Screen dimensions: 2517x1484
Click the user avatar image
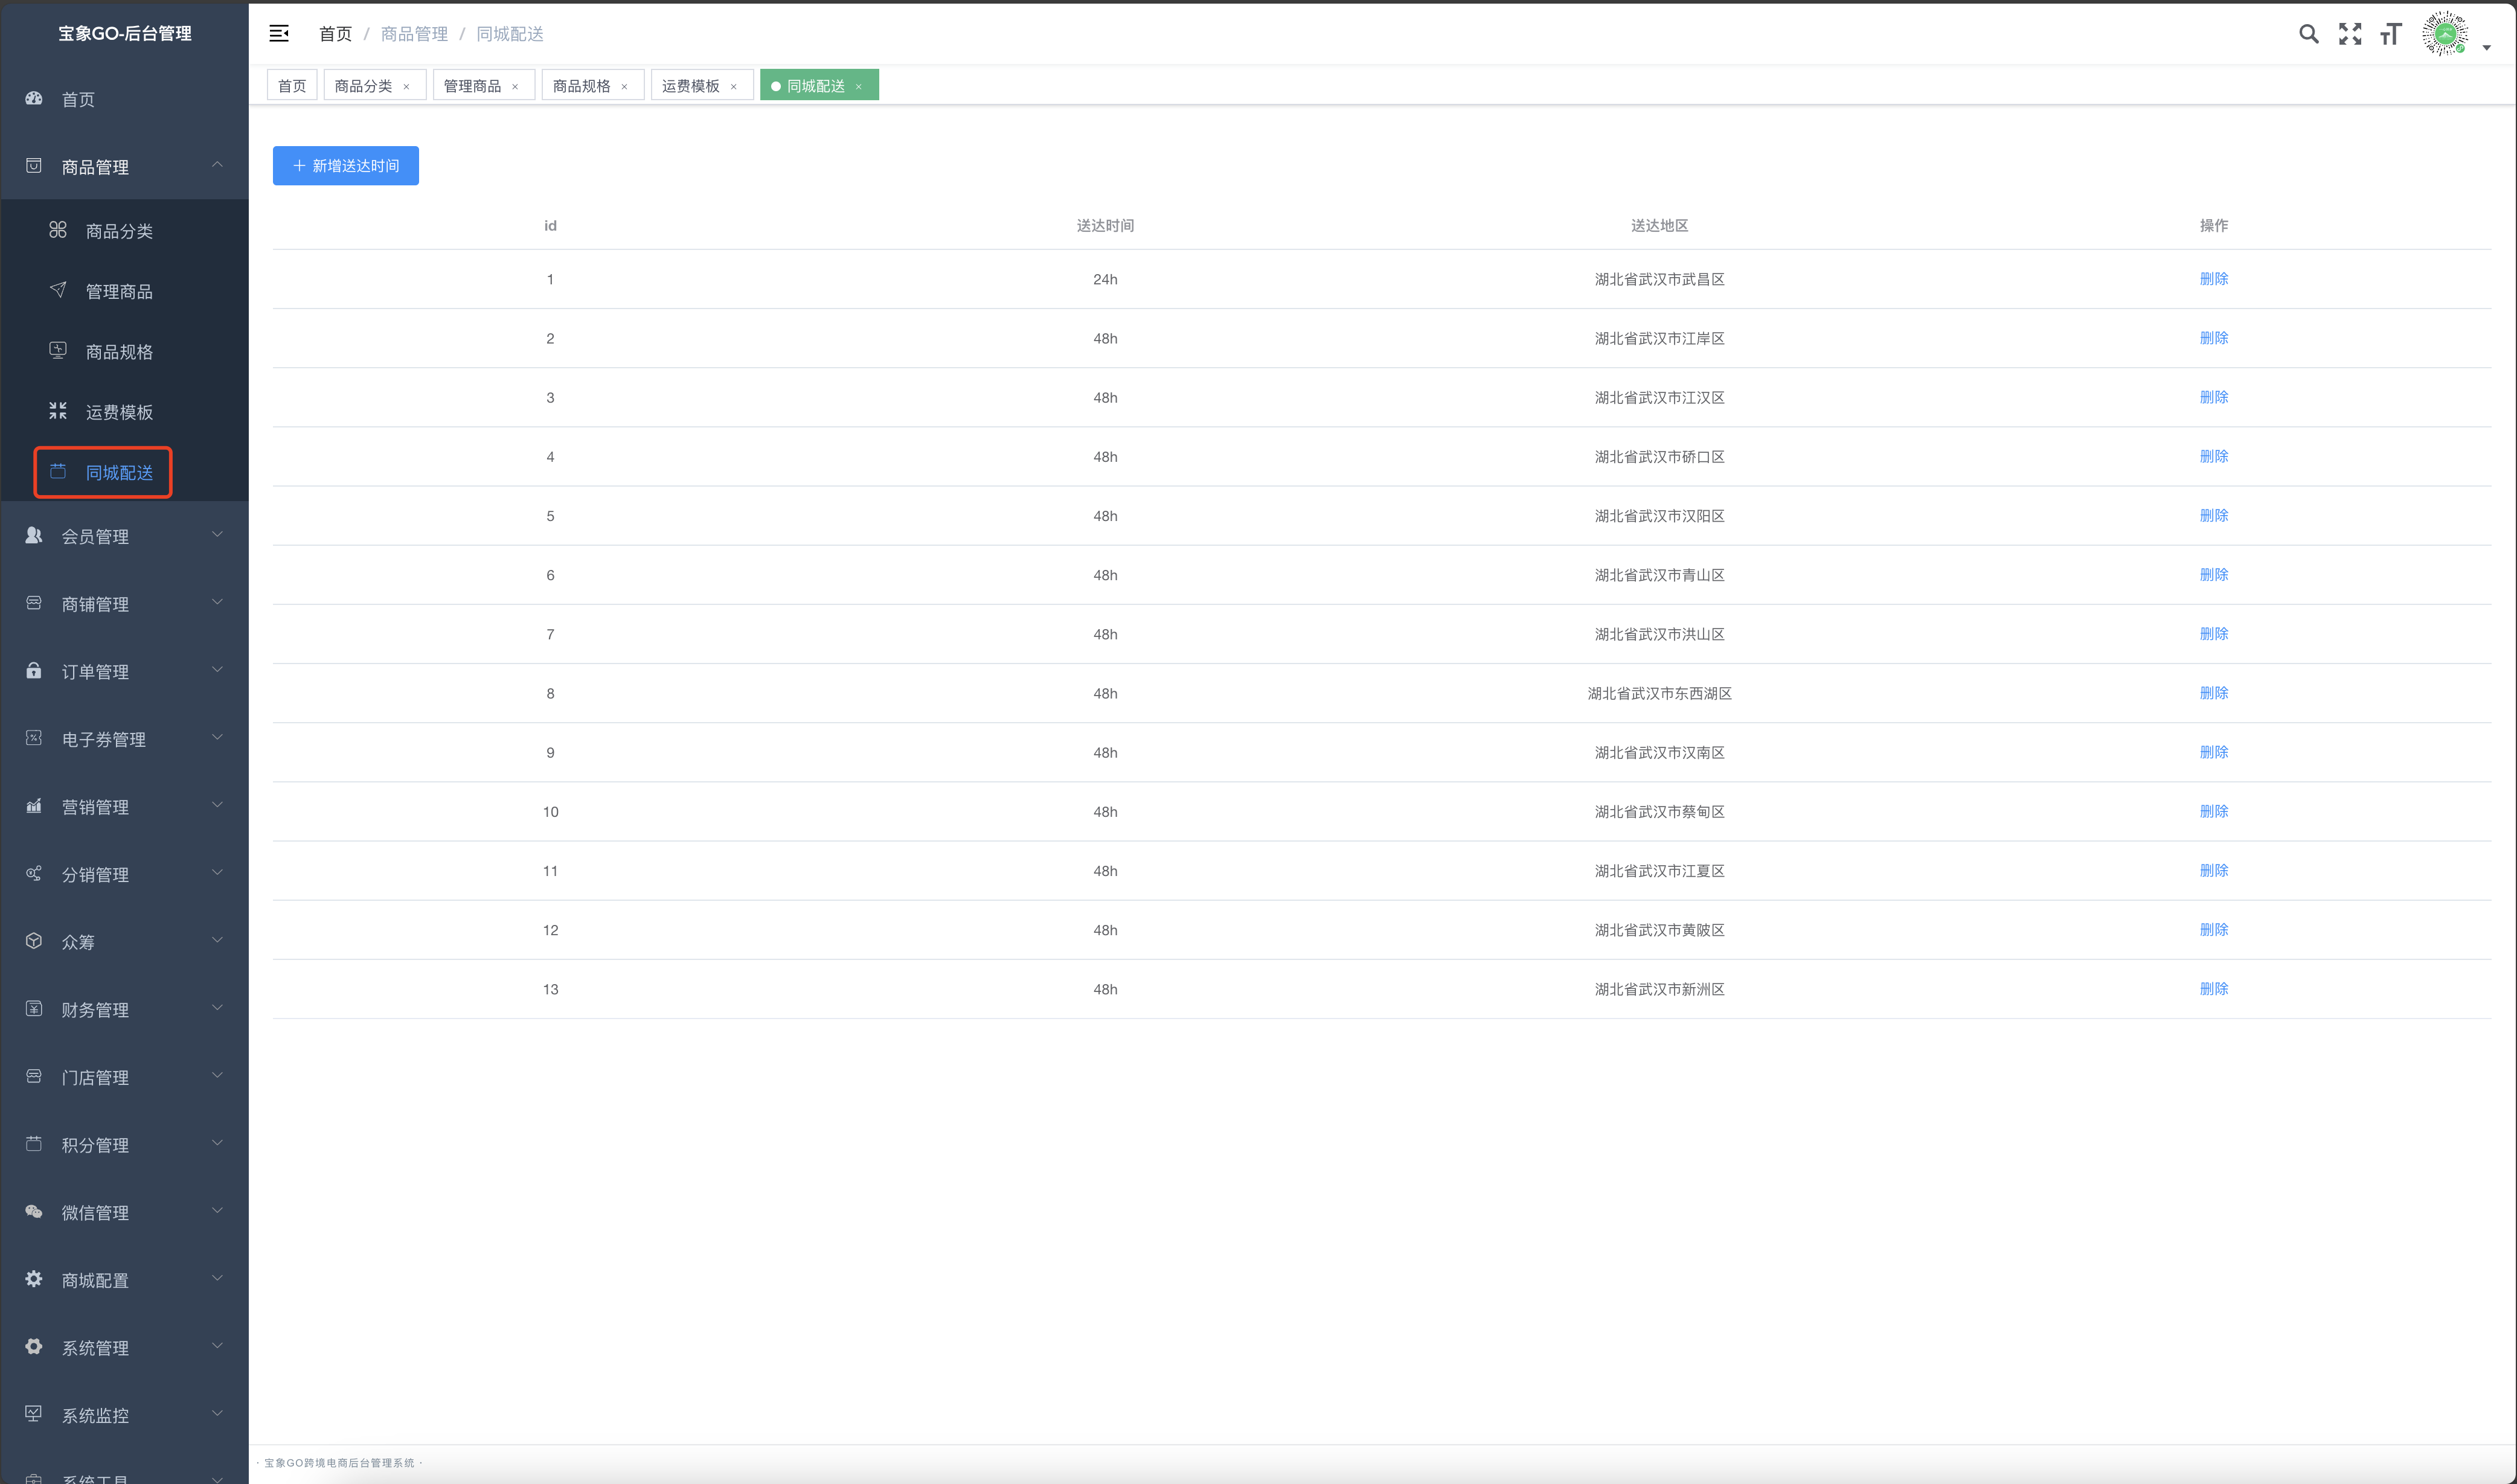point(2444,34)
